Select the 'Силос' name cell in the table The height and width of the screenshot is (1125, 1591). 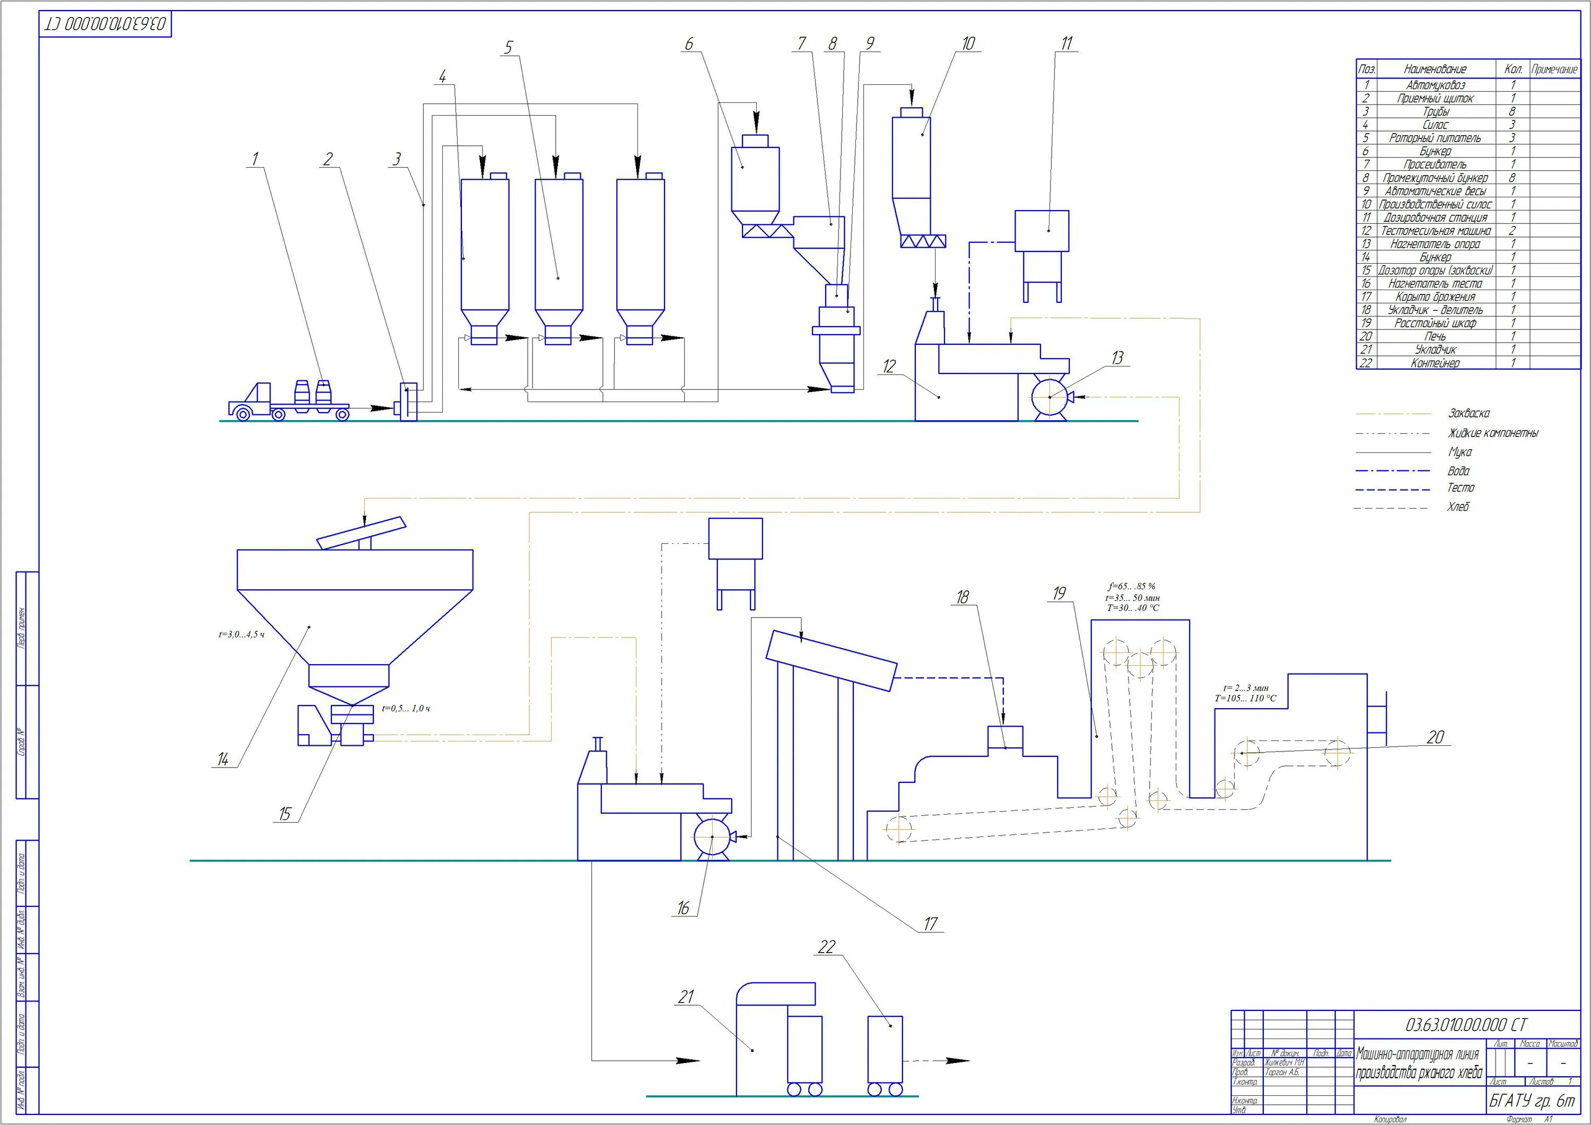(1435, 124)
